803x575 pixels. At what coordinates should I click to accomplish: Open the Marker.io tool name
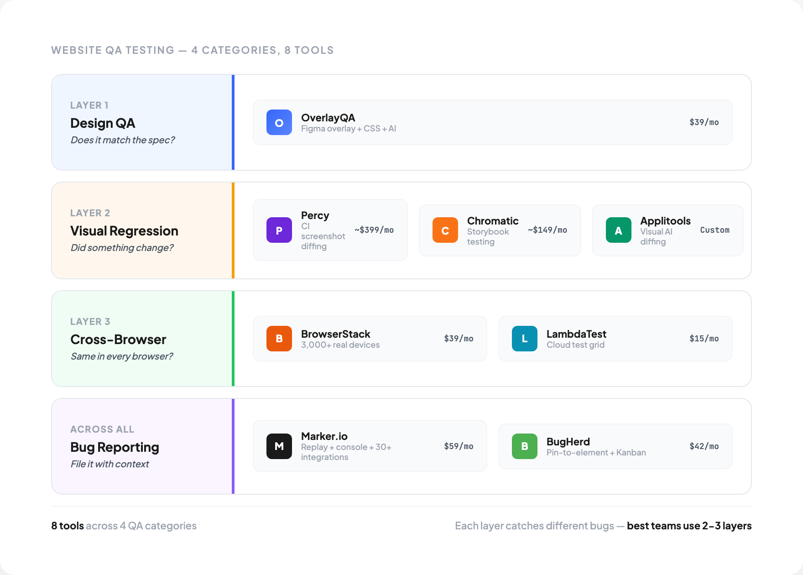pyautogui.click(x=324, y=436)
